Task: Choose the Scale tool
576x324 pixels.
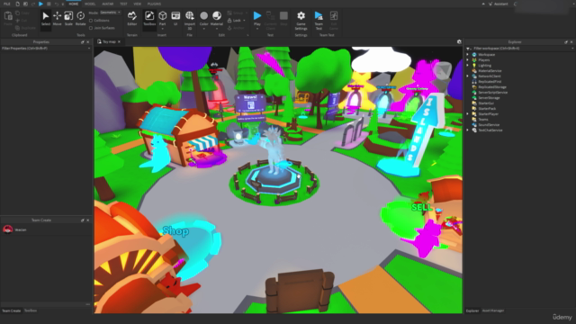Action: tap(68, 18)
